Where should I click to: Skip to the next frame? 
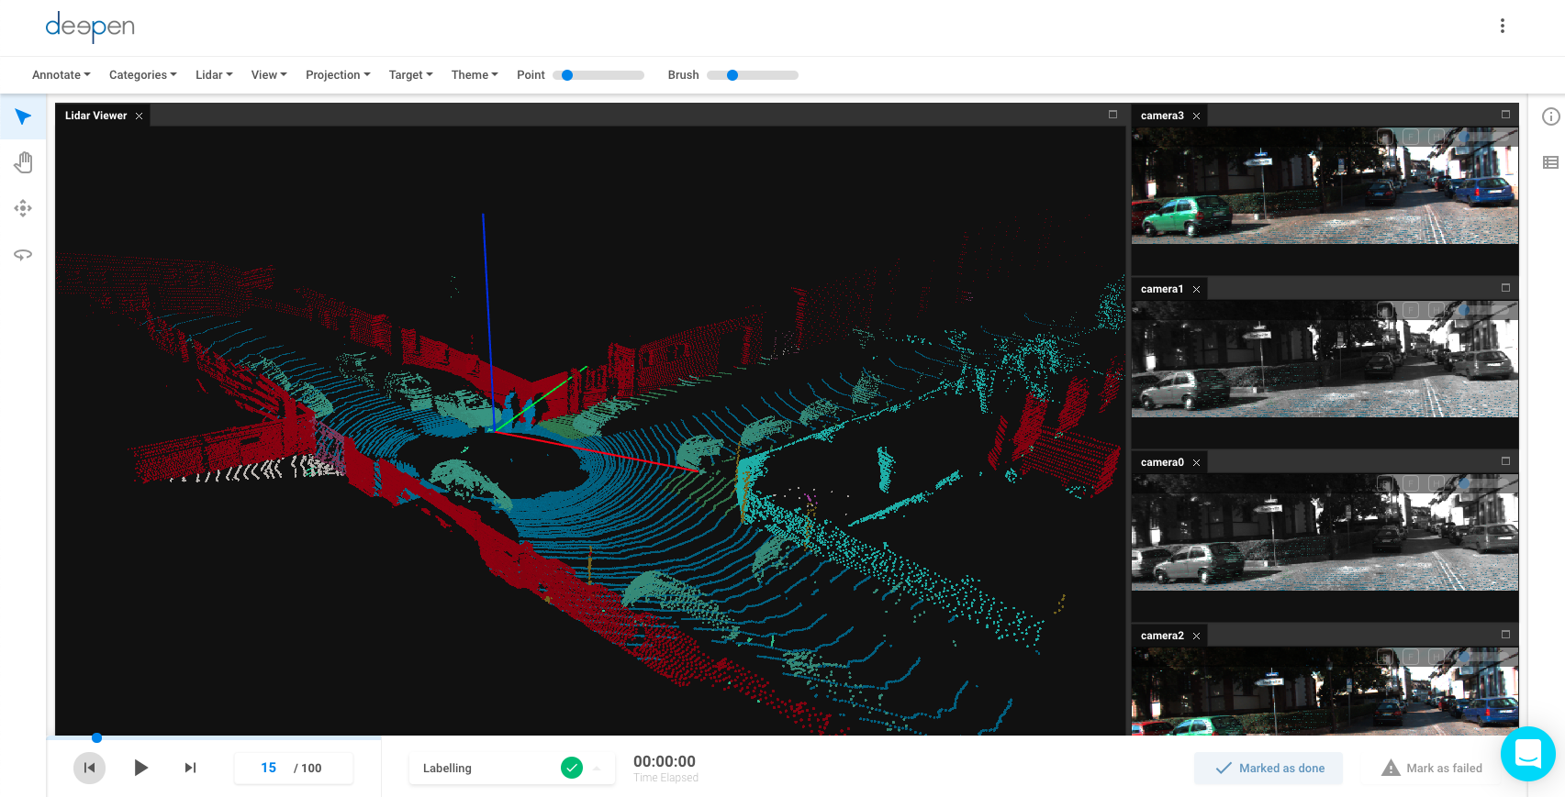pos(190,768)
